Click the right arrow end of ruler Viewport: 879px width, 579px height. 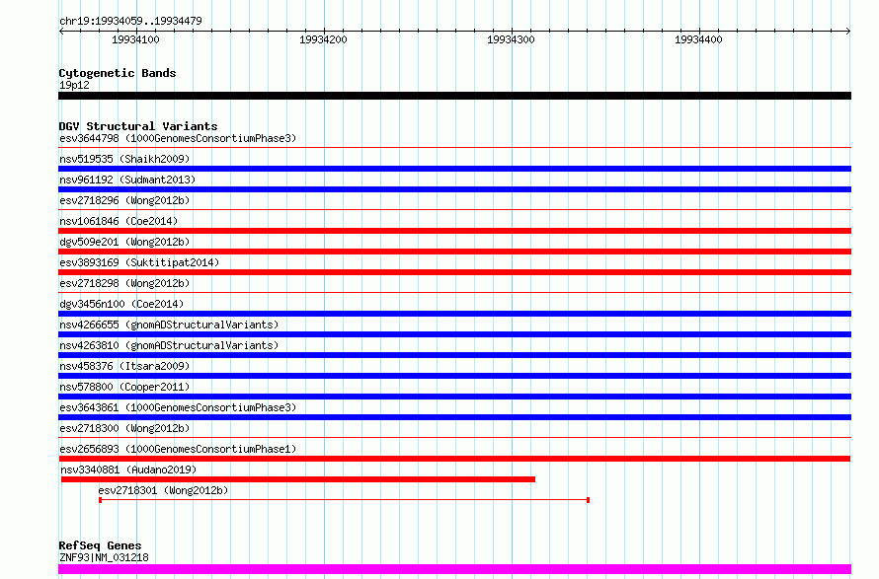pos(848,32)
